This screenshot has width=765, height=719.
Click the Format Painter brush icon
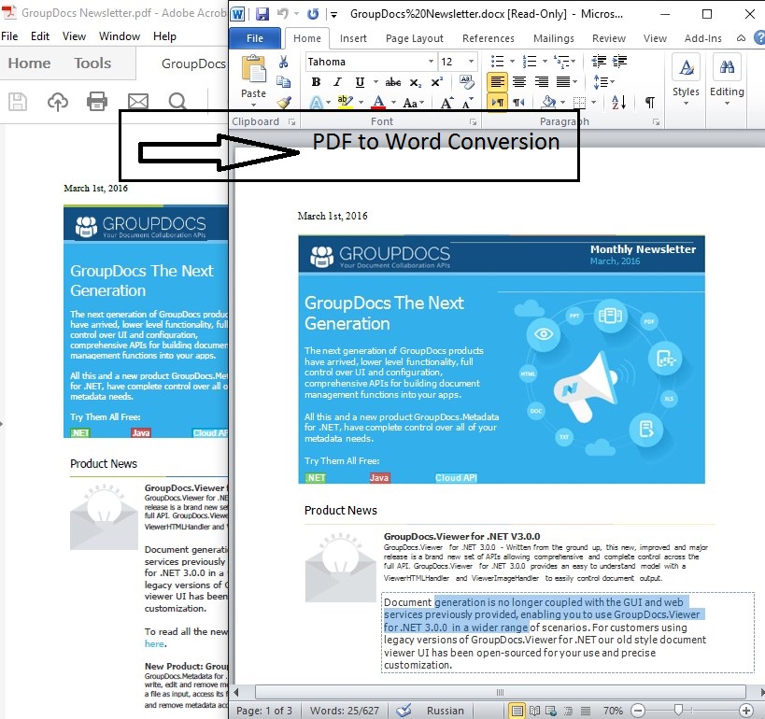[284, 103]
